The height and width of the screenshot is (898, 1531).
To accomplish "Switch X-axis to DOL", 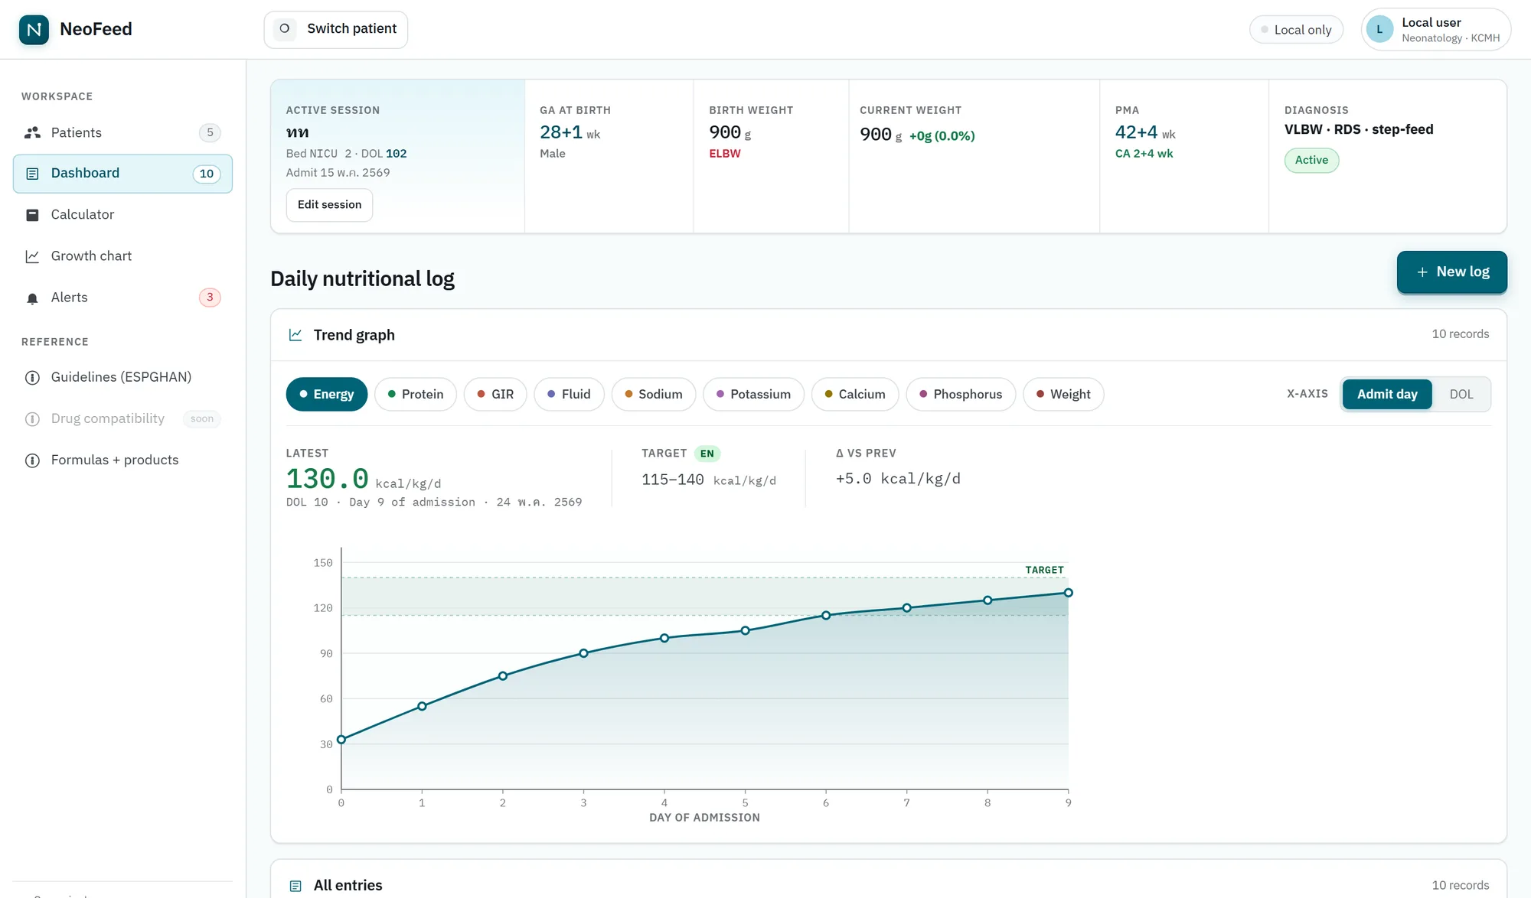I will [1461, 394].
